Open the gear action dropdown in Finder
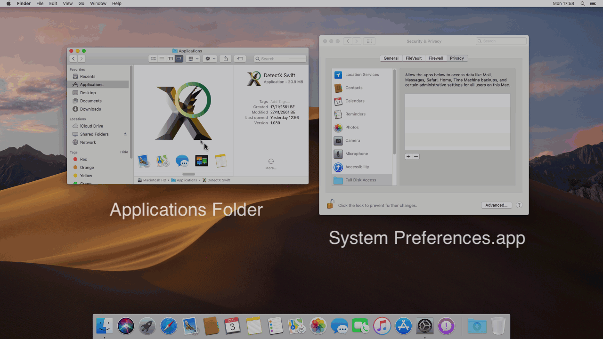 [210, 59]
